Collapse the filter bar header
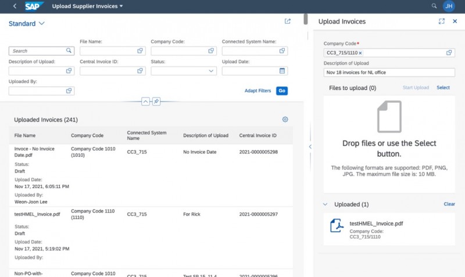Viewport: 465px width, 277px height. [145, 101]
